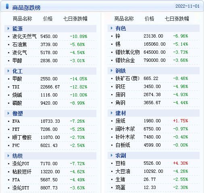The width and height of the screenshot is (204, 193).
Task: Select the 废钢 commodity name
Action: point(120,94)
